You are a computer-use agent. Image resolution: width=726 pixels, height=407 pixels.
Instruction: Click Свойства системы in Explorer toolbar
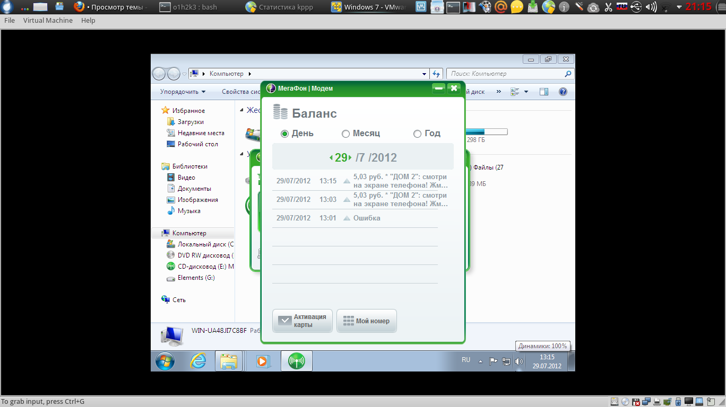pyautogui.click(x=241, y=92)
